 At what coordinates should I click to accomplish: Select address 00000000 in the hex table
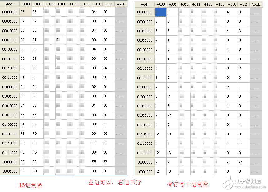[x=10, y=12]
